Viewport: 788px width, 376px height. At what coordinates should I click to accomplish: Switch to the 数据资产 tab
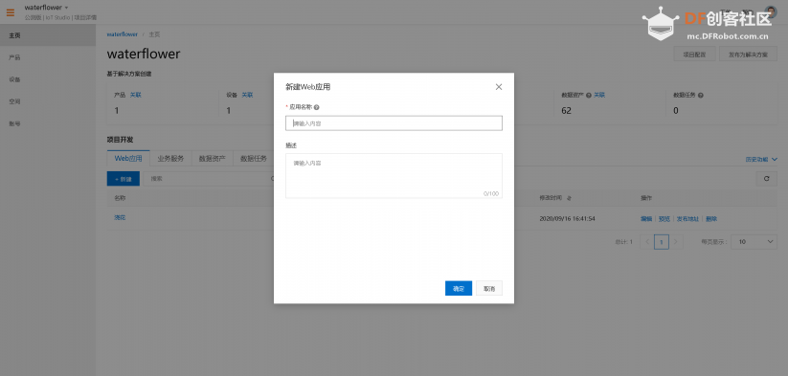click(212, 159)
